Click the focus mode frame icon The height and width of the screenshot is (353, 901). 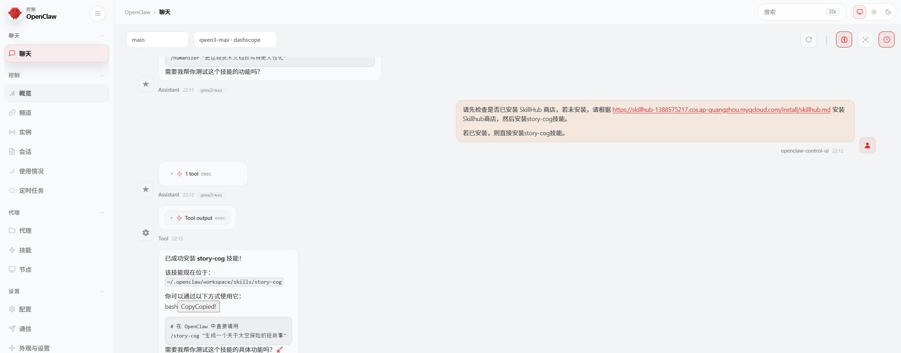pos(865,40)
